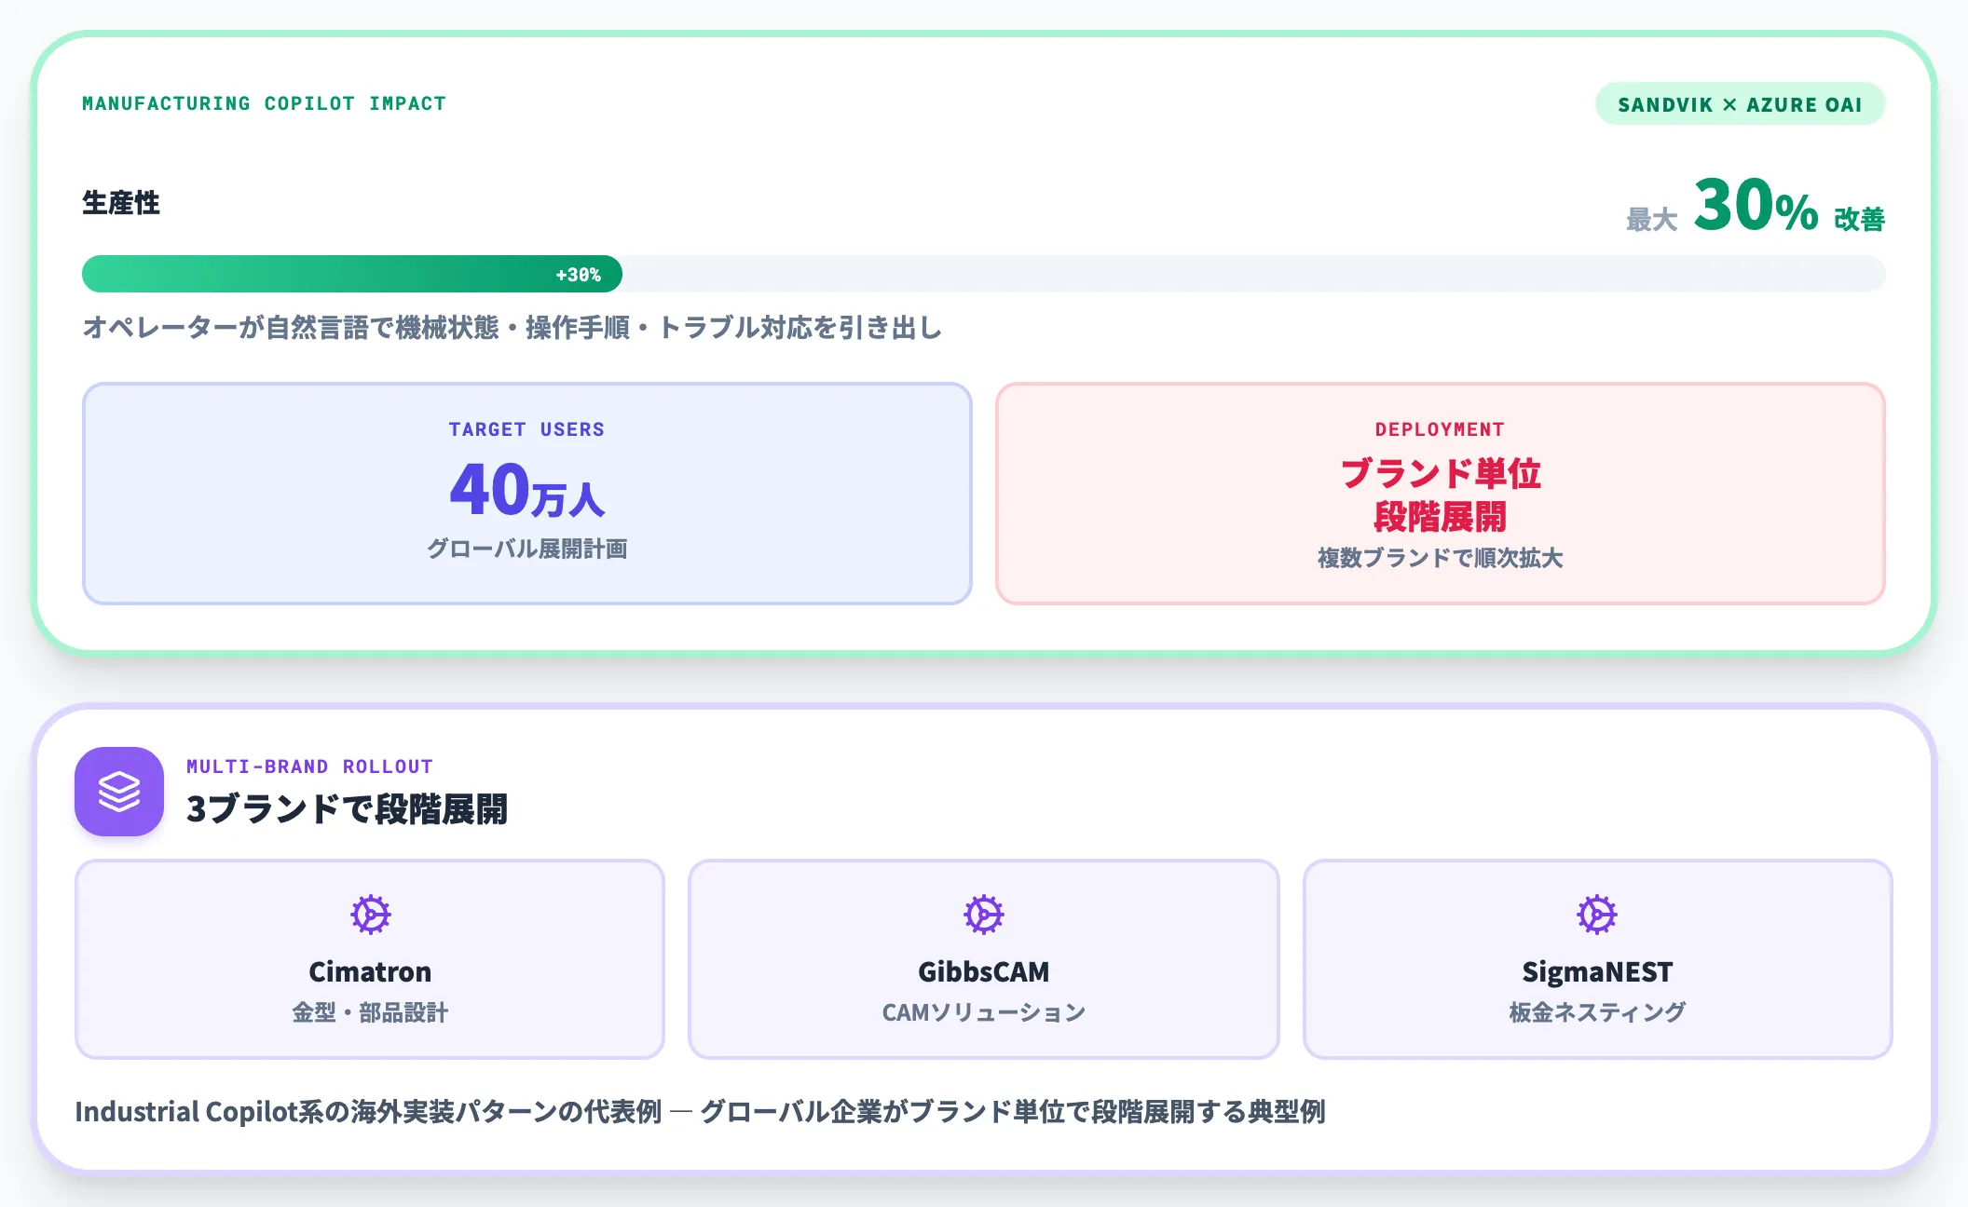Click the purple layers stack icon
The height and width of the screenshot is (1207, 1968).
pyautogui.click(x=119, y=792)
